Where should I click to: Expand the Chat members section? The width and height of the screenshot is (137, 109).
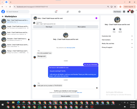pyautogui.click(x=117, y=40)
